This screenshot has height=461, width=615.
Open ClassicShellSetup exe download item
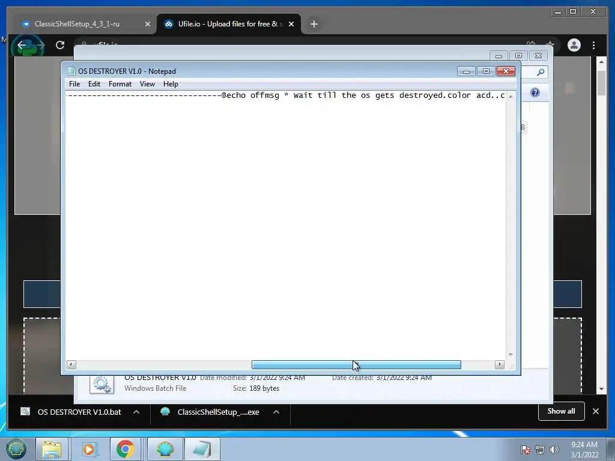[x=218, y=412]
